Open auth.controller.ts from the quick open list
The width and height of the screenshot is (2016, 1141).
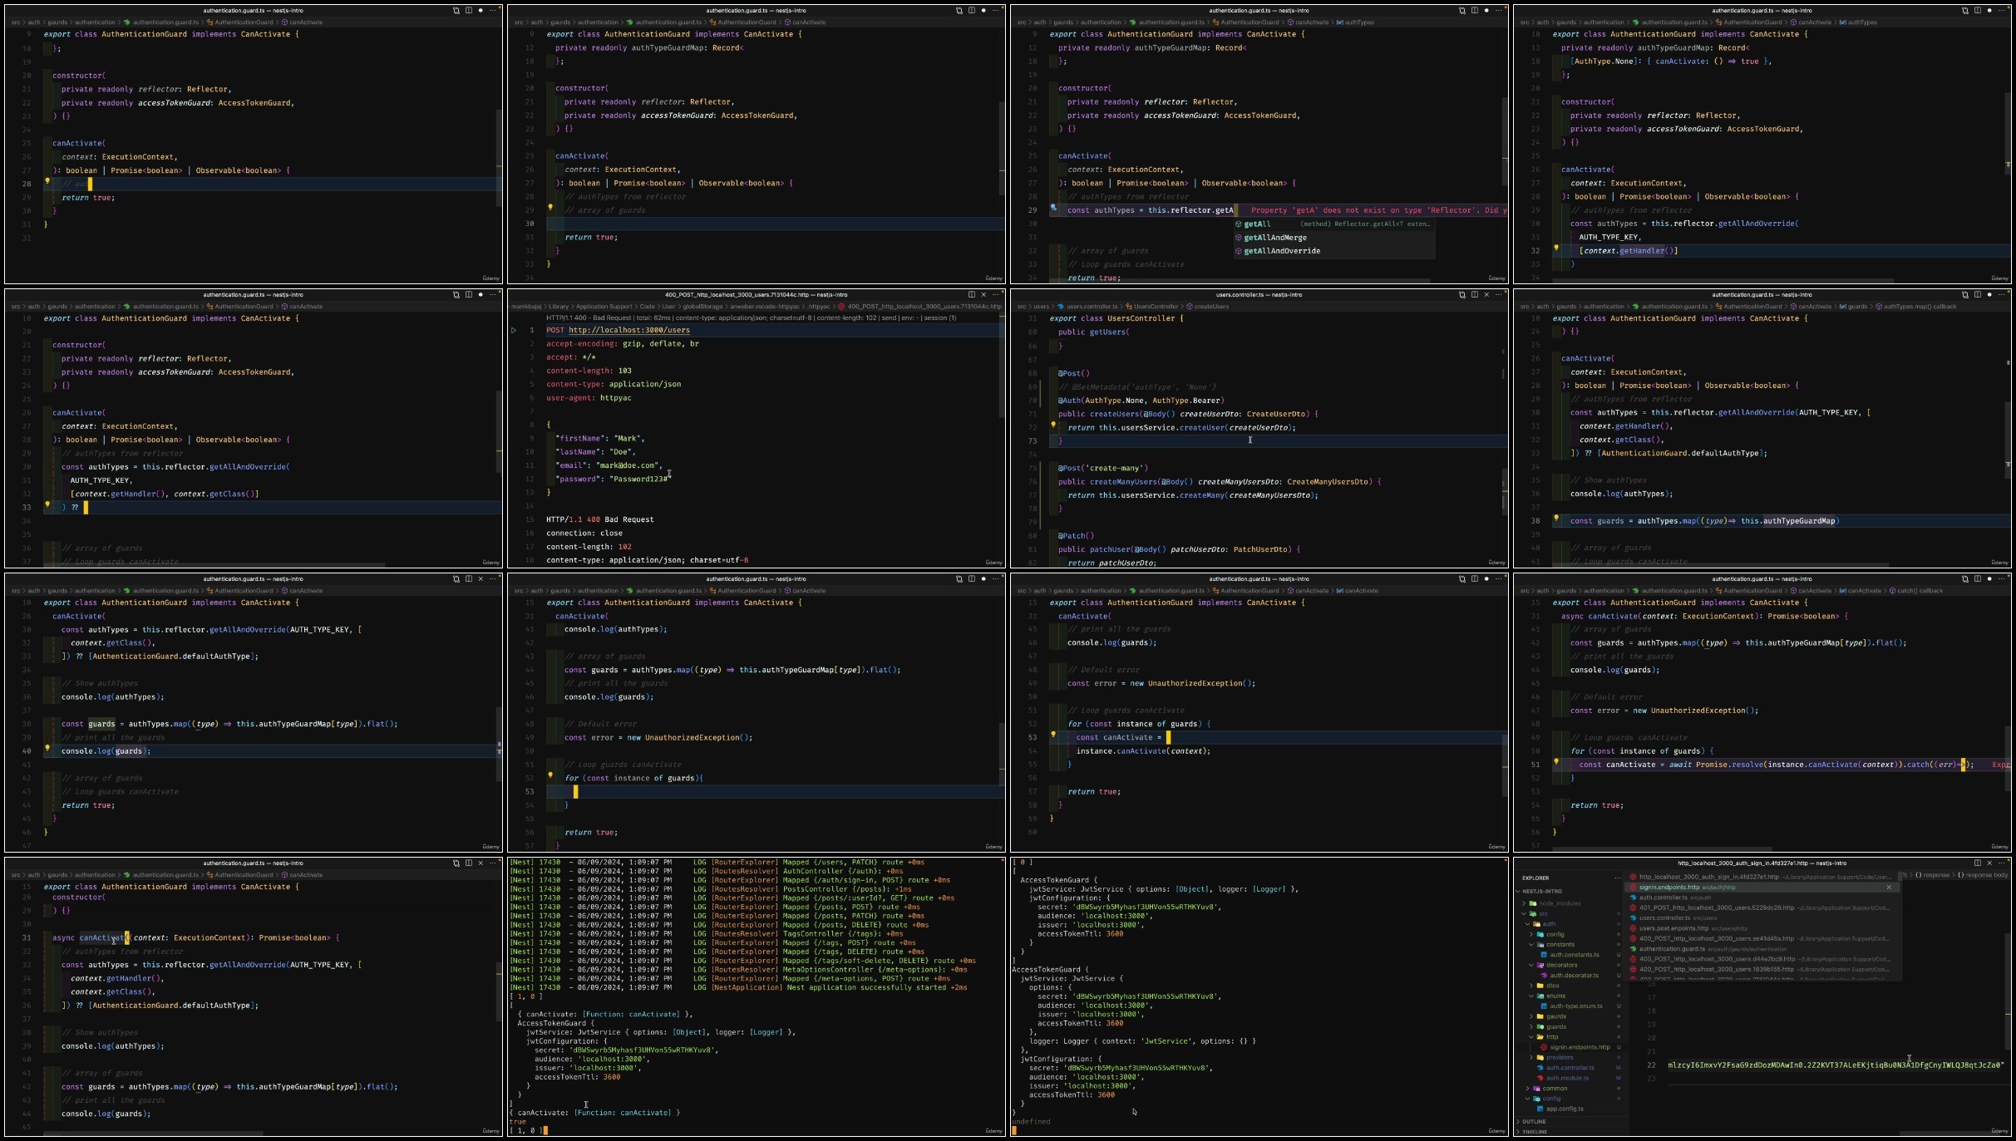[x=1663, y=898]
